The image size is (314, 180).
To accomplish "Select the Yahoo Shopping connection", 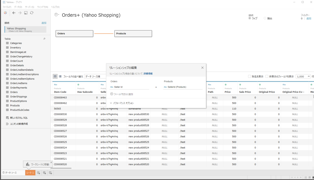I will coord(25,29).
